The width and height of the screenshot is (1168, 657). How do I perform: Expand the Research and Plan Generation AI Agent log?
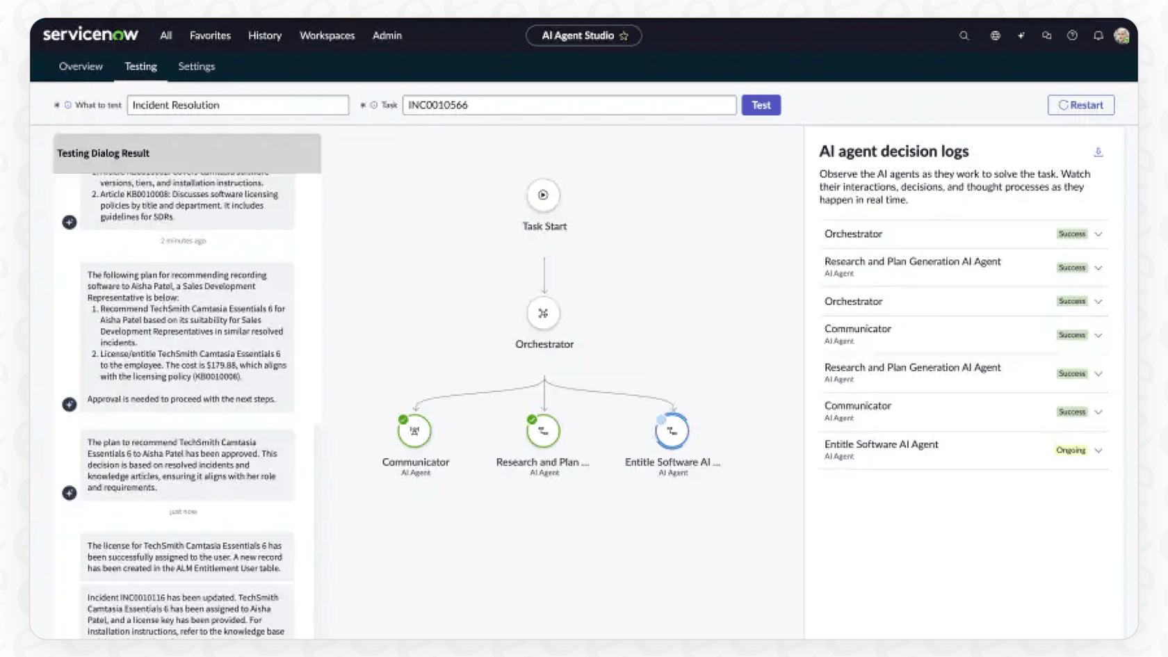pos(1098,268)
